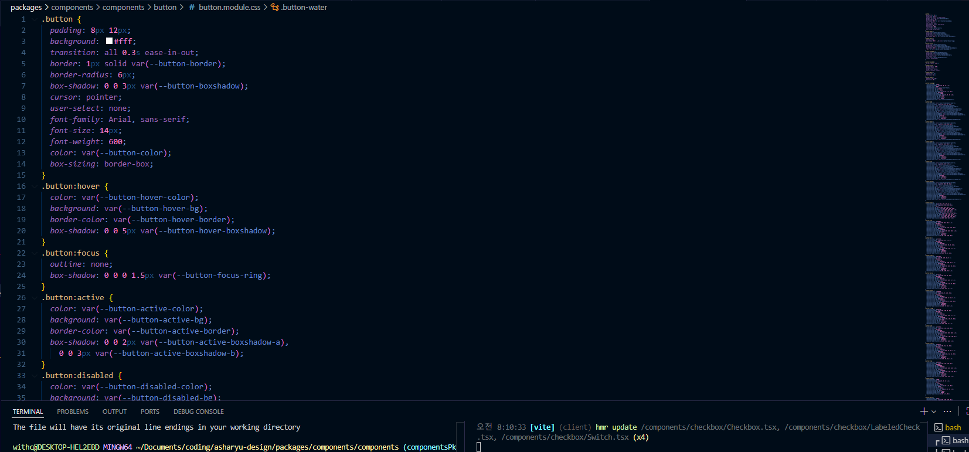
Task: Switch to the OUTPUT panel tab
Action: tap(114, 412)
